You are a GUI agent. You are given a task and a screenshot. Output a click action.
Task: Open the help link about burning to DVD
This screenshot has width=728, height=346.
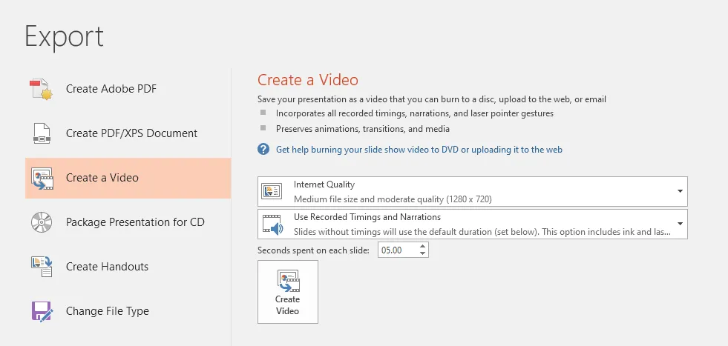click(419, 150)
